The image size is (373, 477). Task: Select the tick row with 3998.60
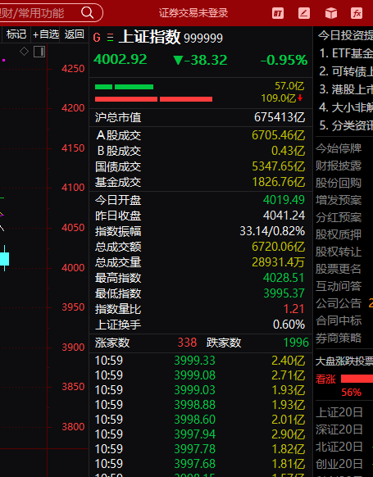pos(200,420)
